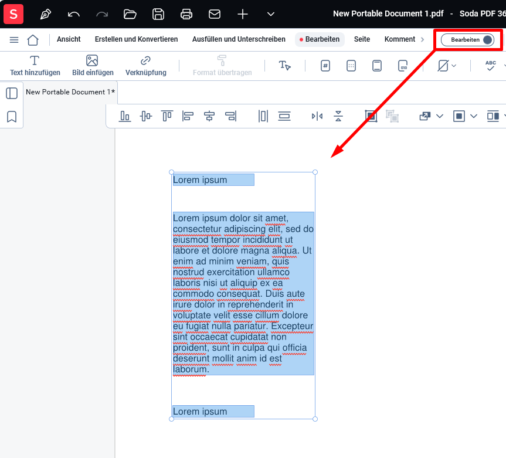Expand the quick access toolbar chevron
The height and width of the screenshot is (458, 506).
[271, 14]
